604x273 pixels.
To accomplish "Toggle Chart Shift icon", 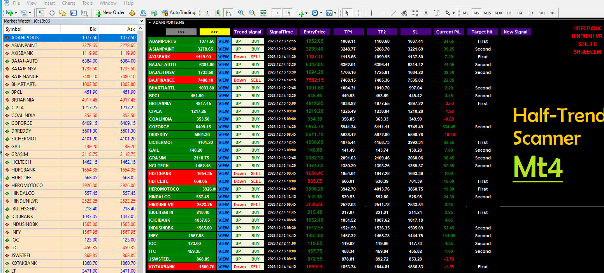I will point(288,13).
